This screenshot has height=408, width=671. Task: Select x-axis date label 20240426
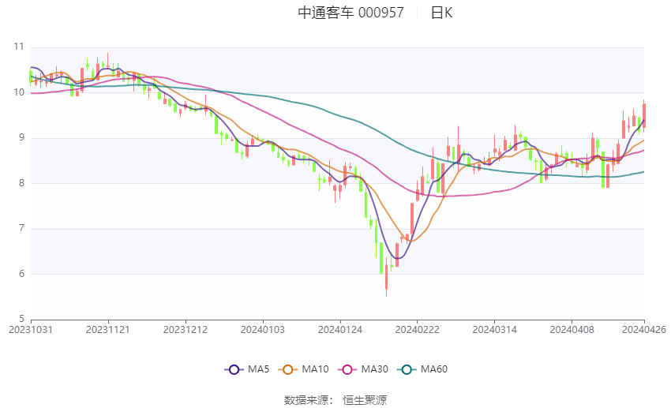click(644, 330)
